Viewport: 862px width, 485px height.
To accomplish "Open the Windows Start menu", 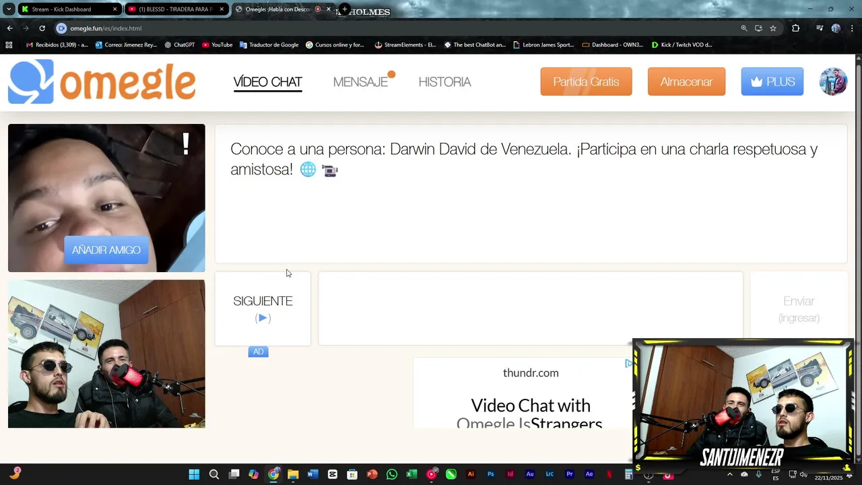I will pyautogui.click(x=194, y=474).
